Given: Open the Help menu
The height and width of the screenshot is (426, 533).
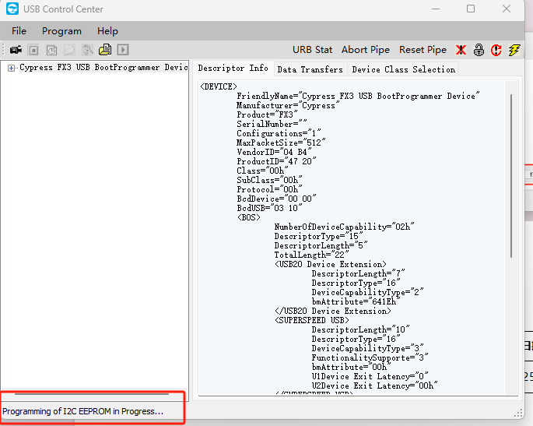Looking at the screenshot, I should tap(107, 31).
